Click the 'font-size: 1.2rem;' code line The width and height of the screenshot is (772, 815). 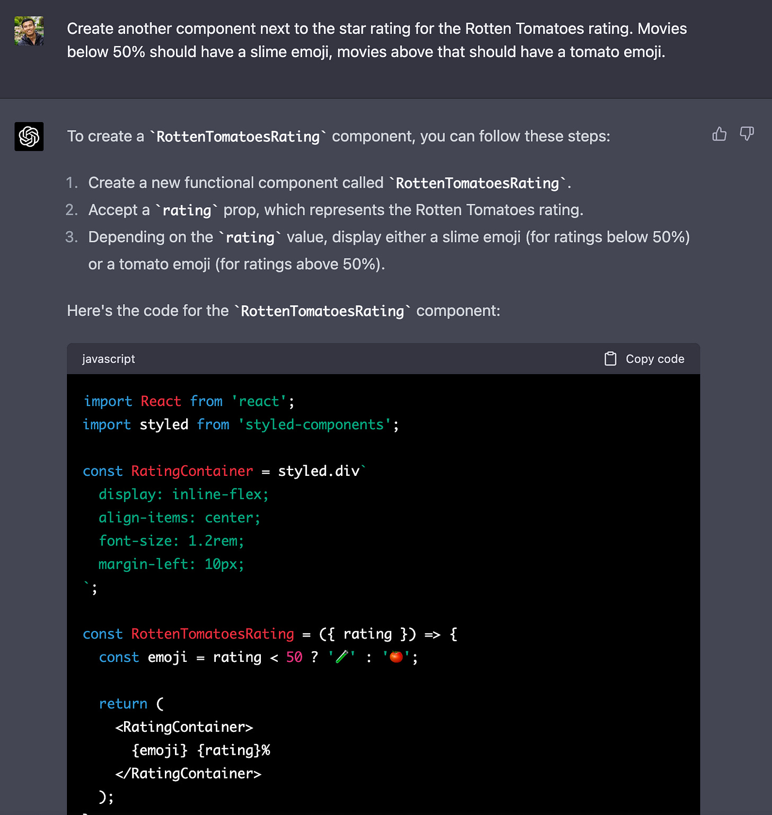pos(171,541)
